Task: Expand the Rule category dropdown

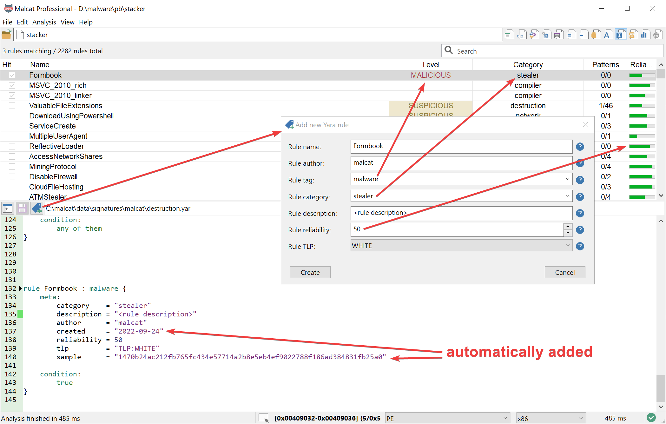Action: (567, 196)
